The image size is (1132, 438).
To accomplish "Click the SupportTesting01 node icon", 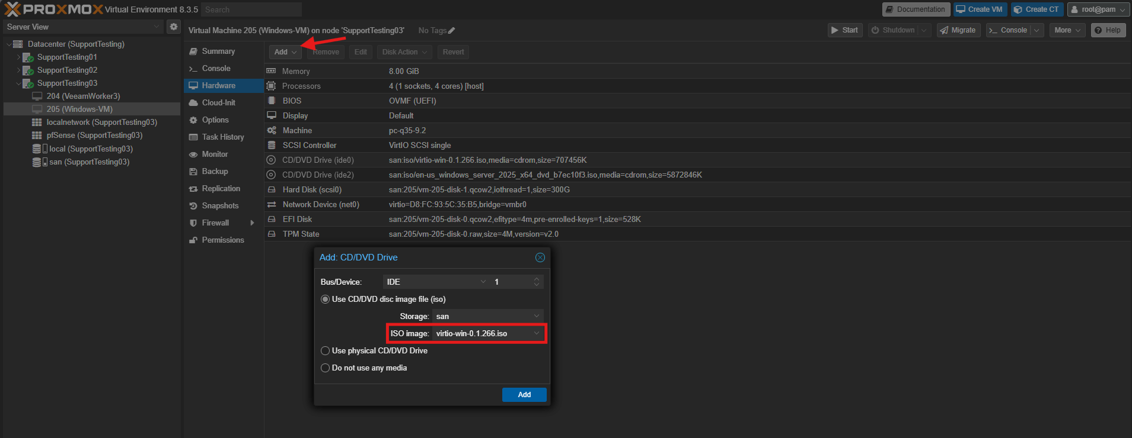I will pyautogui.click(x=27, y=57).
